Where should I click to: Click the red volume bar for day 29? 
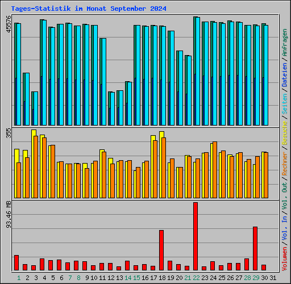click(x=255, y=248)
